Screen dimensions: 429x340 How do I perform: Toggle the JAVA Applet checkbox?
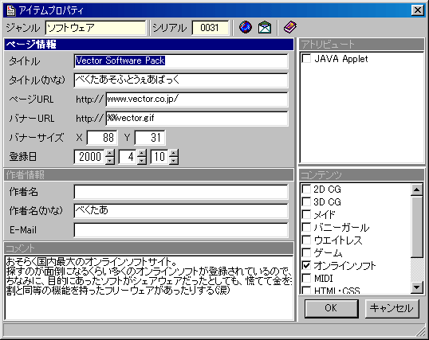pyautogui.click(x=306, y=58)
